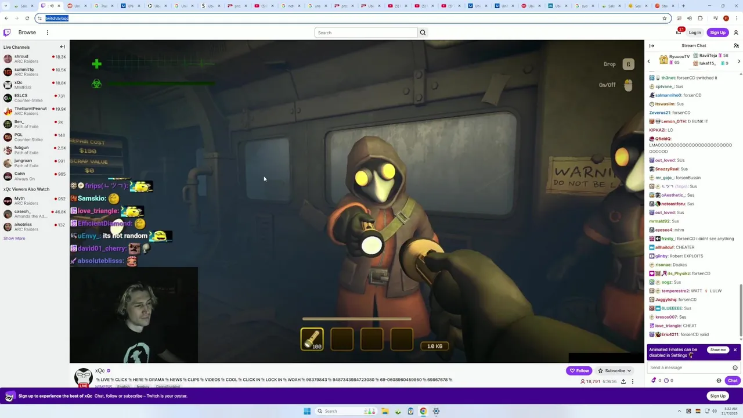Click the share stream icon
Viewport: 743px width, 418px height.
[623, 381]
